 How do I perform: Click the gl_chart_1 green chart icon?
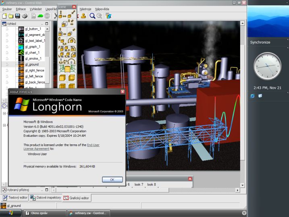[x=21, y=52]
